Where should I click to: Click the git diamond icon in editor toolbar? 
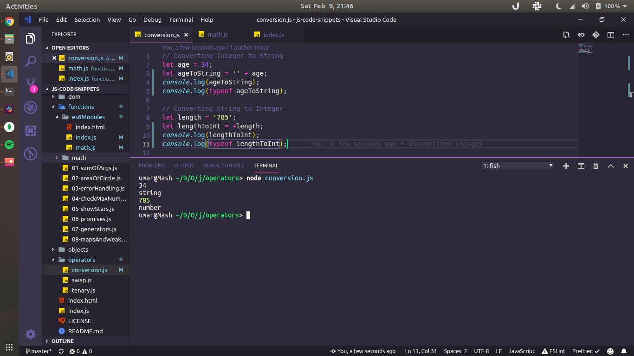coord(596,35)
